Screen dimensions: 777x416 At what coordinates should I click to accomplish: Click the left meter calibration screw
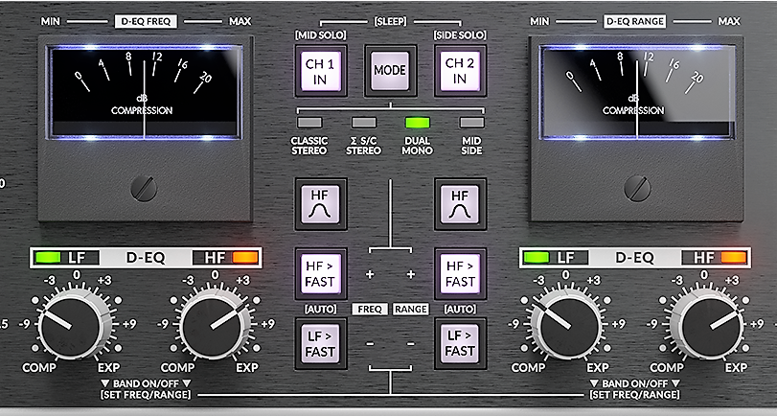click(145, 189)
